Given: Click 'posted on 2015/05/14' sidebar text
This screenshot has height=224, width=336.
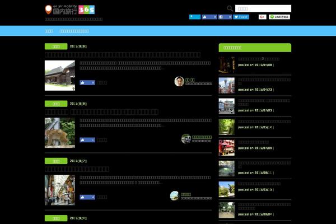Looking at the screenshot, I should click(x=255, y=127).
